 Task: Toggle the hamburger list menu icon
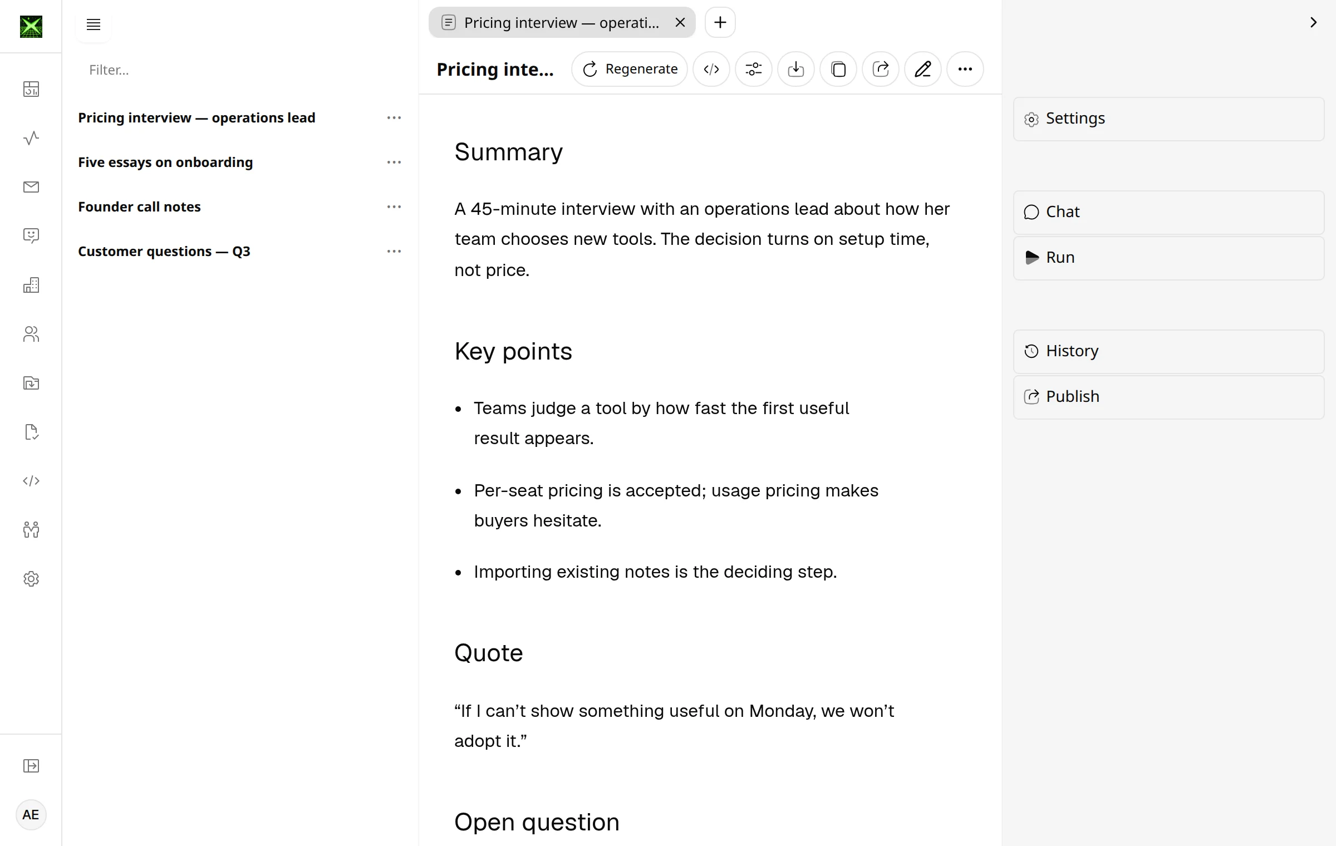point(94,24)
